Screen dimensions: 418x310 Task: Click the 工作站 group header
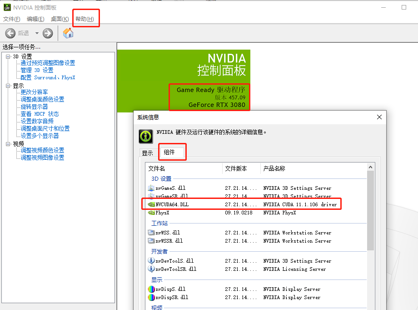tap(159, 223)
